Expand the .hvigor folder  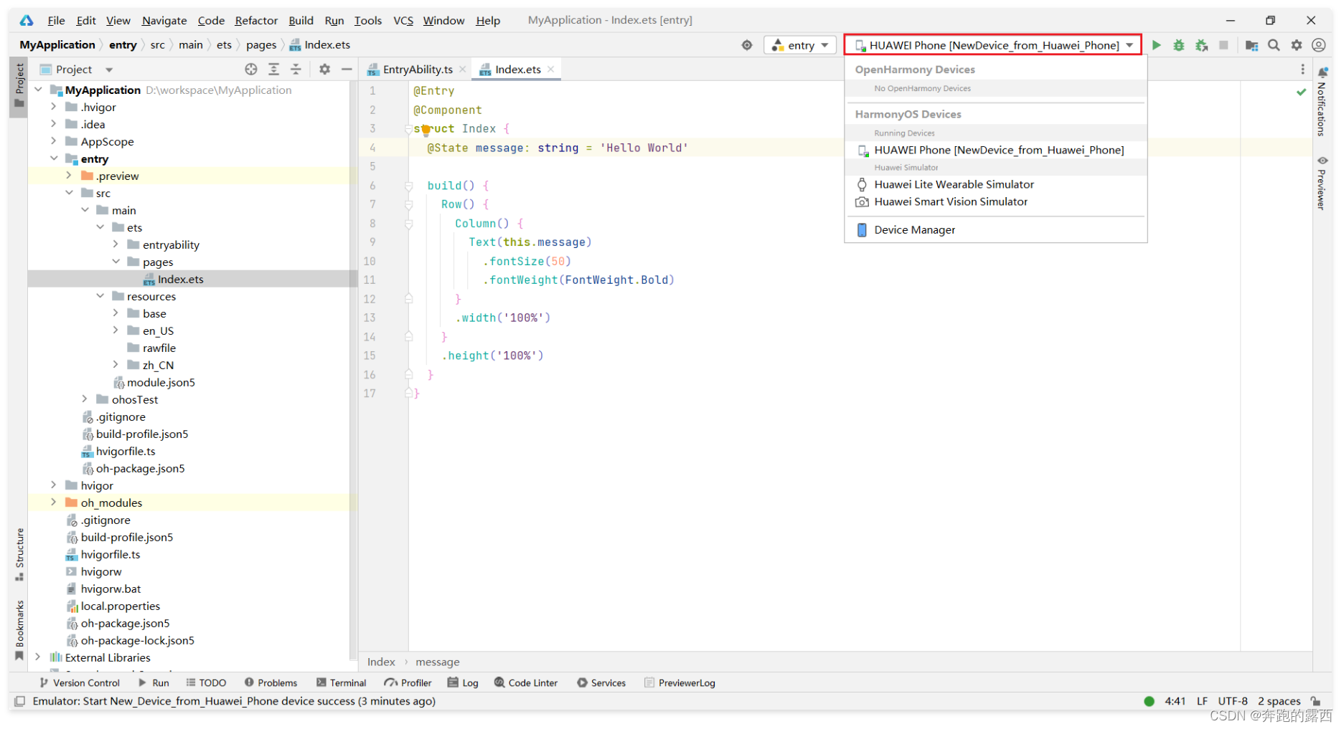(x=54, y=107)
